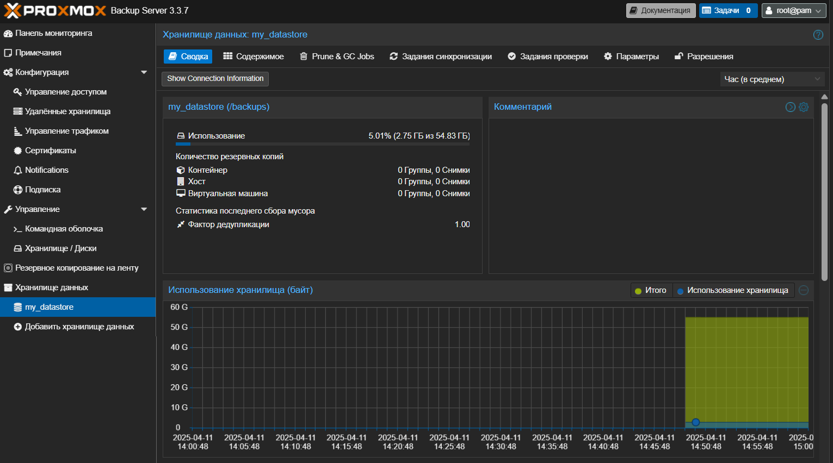Viewport: 833px width, 463px height.
Task: Click the Сертификаты certificate icon
Action: (x=18, y=151)
